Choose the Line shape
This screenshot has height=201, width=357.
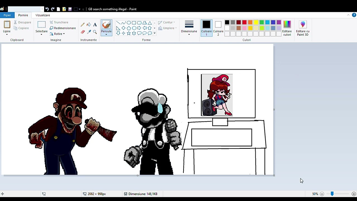[118, 23]
